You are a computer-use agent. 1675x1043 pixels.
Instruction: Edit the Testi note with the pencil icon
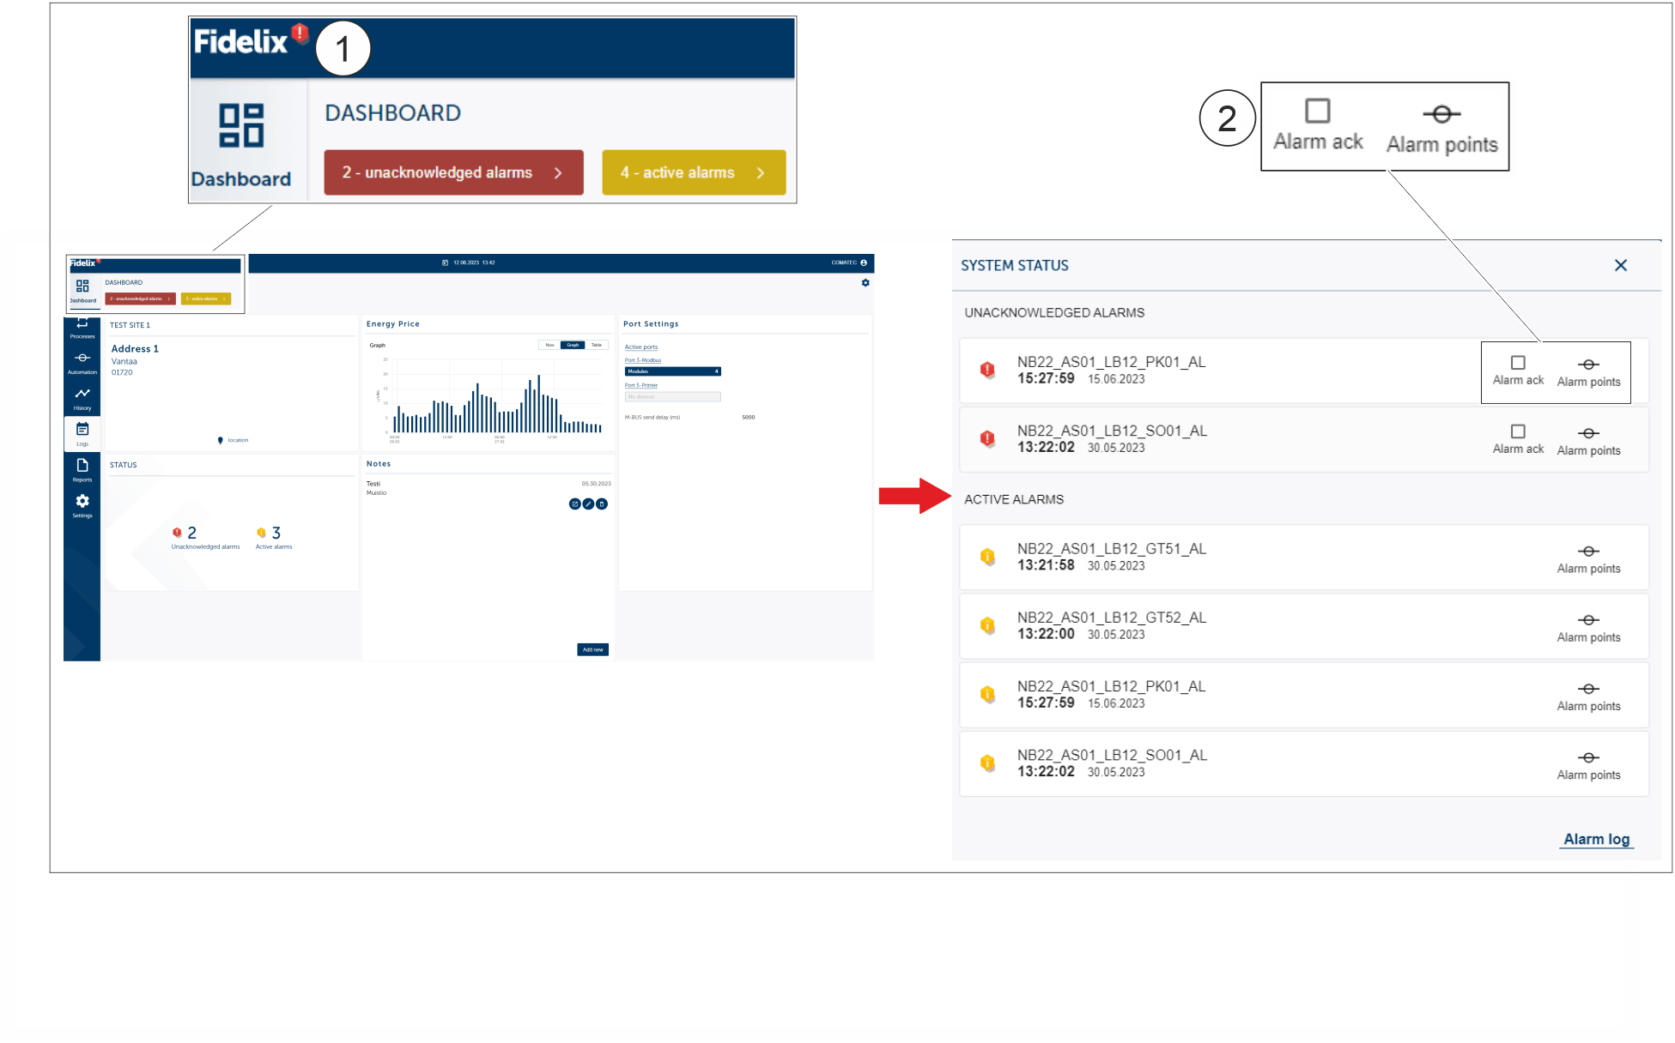click(x=588, y=504)
